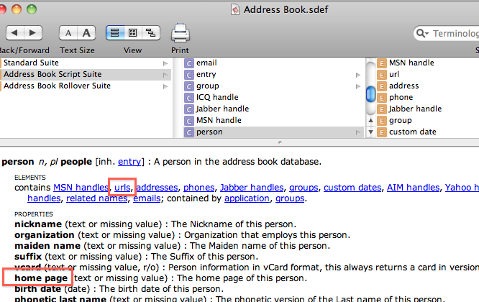The height and width of the screenshot is (302, 479).
Task: Switch to the grid view mode
Action: click(x=133, y=32)
